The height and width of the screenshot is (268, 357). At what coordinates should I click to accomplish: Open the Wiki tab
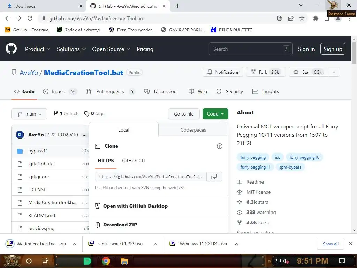[x=198, y=92]
